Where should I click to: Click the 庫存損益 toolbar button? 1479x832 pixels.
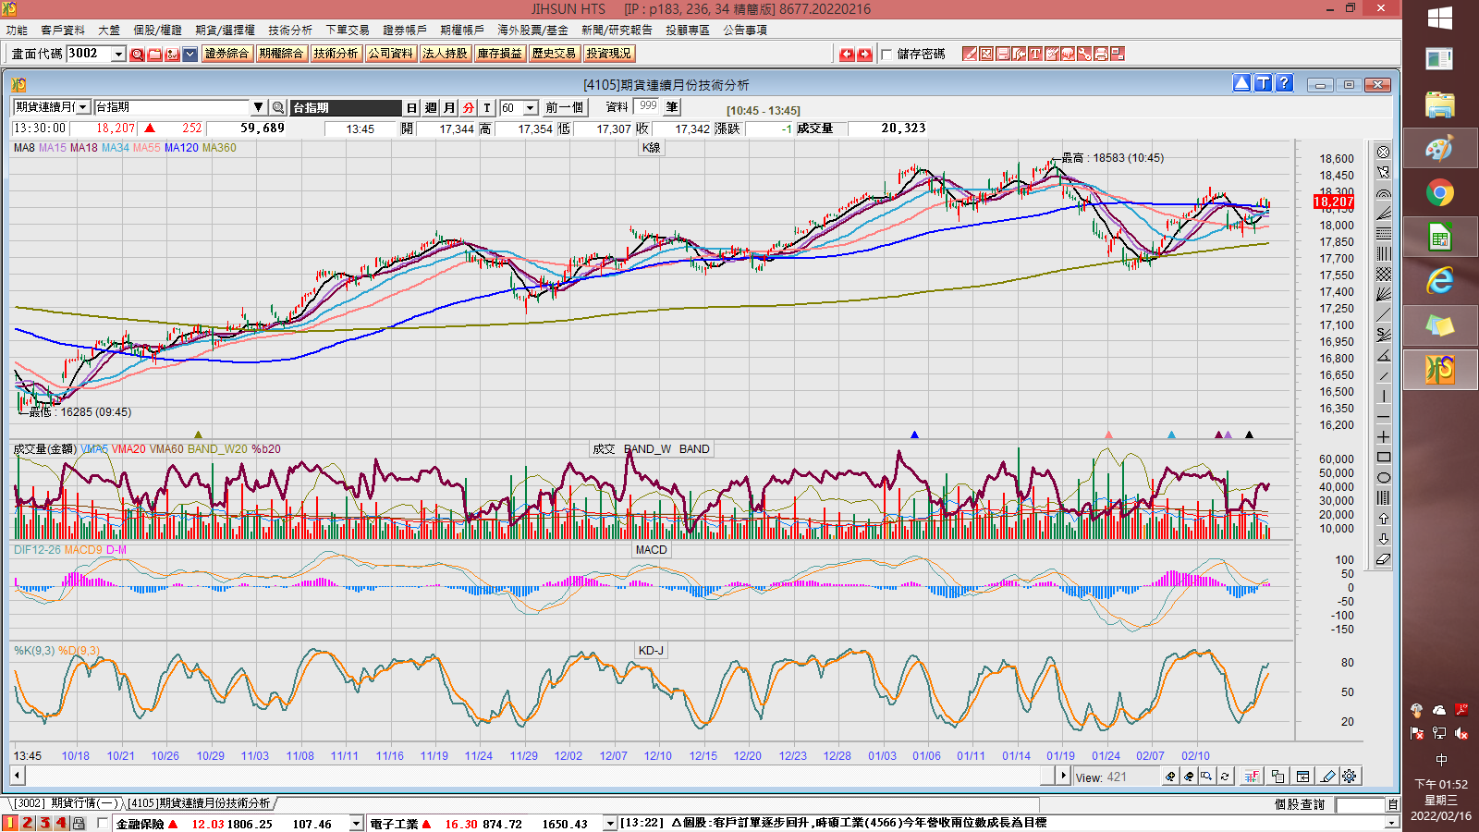click(499, 54)
